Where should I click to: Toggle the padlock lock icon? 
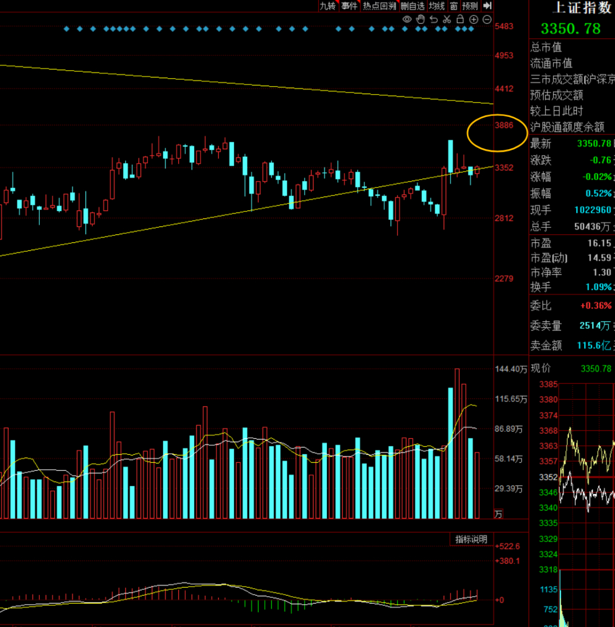pyautogui.click(x=460, y=19)
